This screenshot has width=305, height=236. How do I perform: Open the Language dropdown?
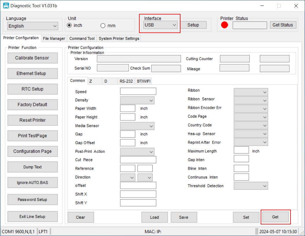tap(32, 26)
